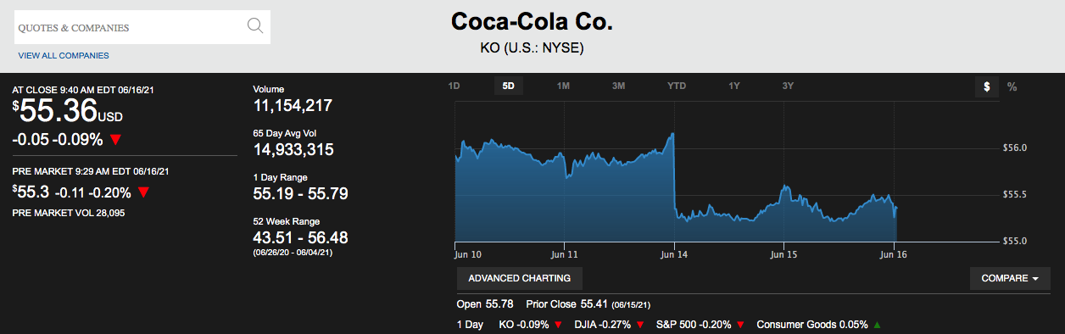Focus the Quotes & Companies search field

[x=142, y=27]
